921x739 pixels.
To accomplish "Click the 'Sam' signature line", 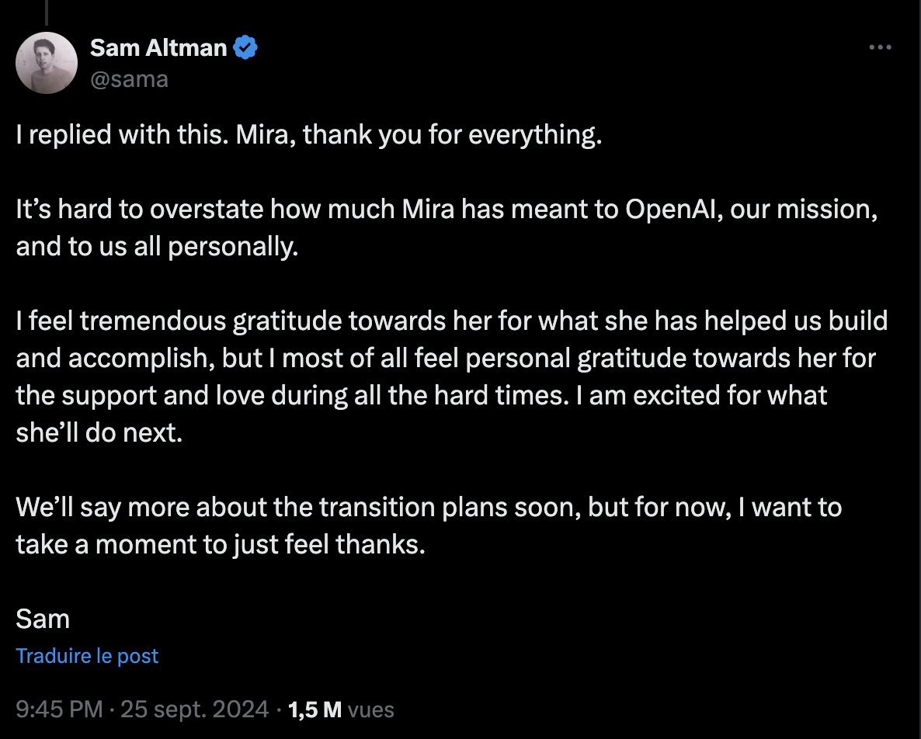I will [43, 619].
